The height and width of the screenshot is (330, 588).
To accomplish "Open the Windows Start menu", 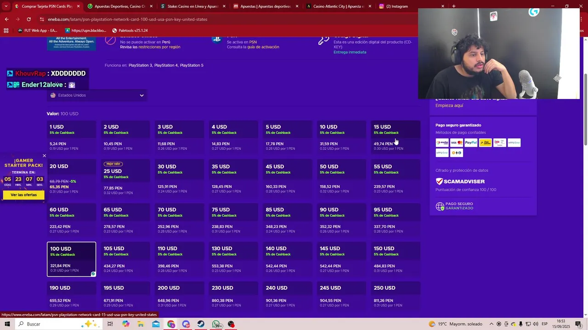I will point(7,324).
